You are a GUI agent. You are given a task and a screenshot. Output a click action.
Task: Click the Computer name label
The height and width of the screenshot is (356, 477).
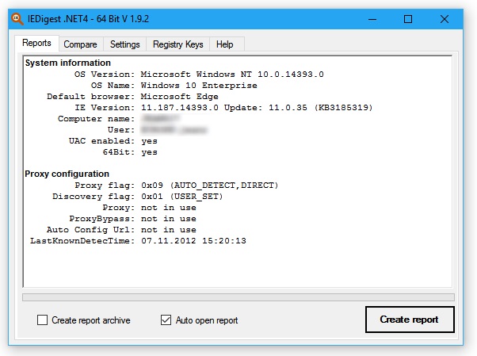[96, 119]
